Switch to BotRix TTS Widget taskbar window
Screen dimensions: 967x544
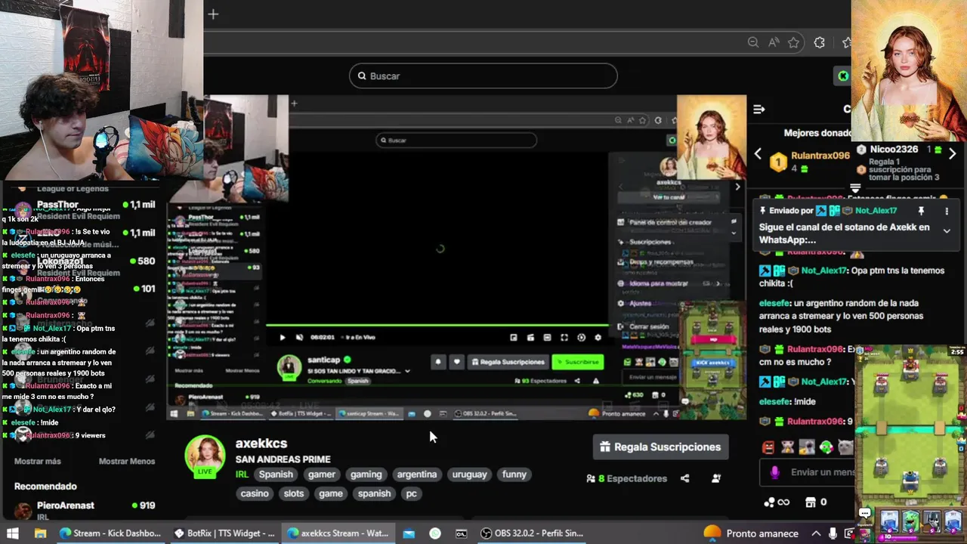point(224,533)
